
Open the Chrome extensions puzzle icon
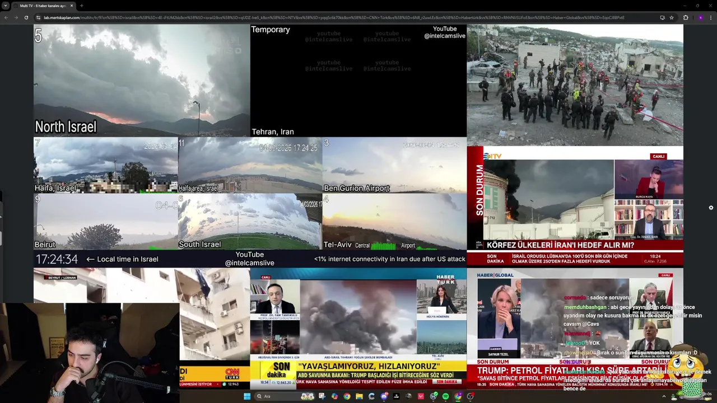tap(686, 17)
